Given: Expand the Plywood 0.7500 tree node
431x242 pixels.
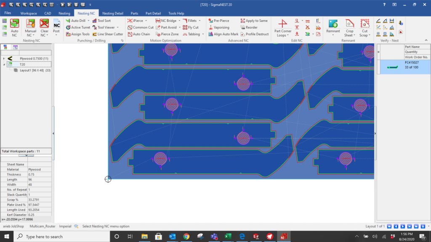Looking at the screenshot, I should [4, 58].
